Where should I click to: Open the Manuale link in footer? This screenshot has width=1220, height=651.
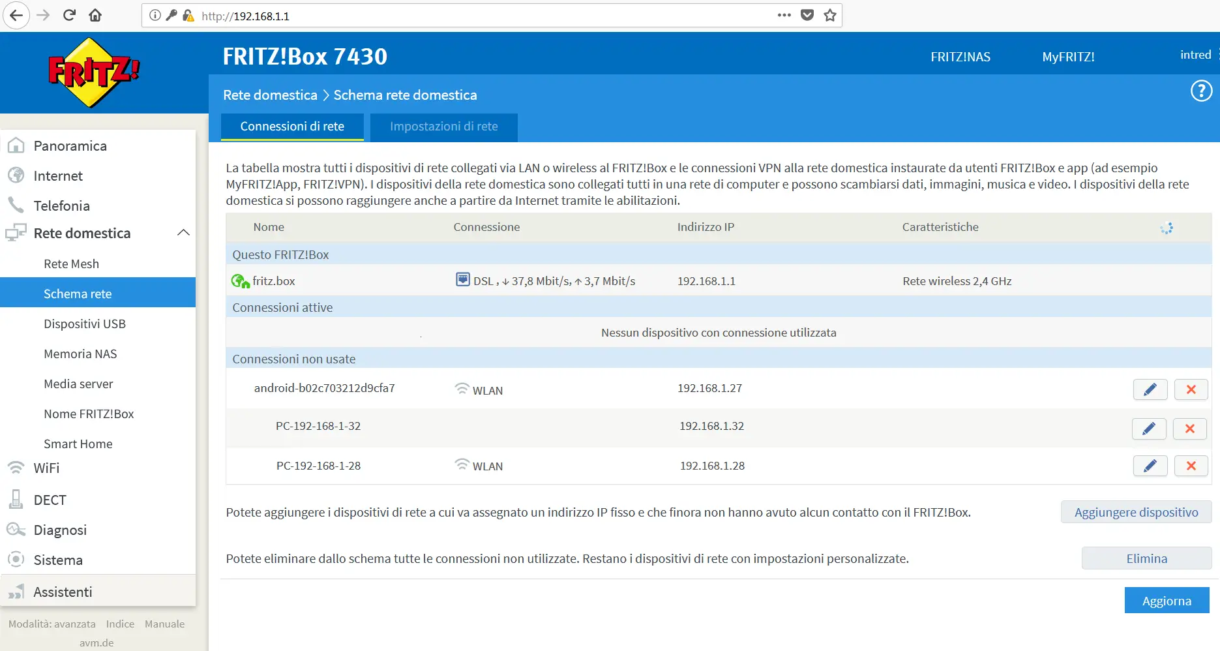pyautogui.click(x=164, y=624)
